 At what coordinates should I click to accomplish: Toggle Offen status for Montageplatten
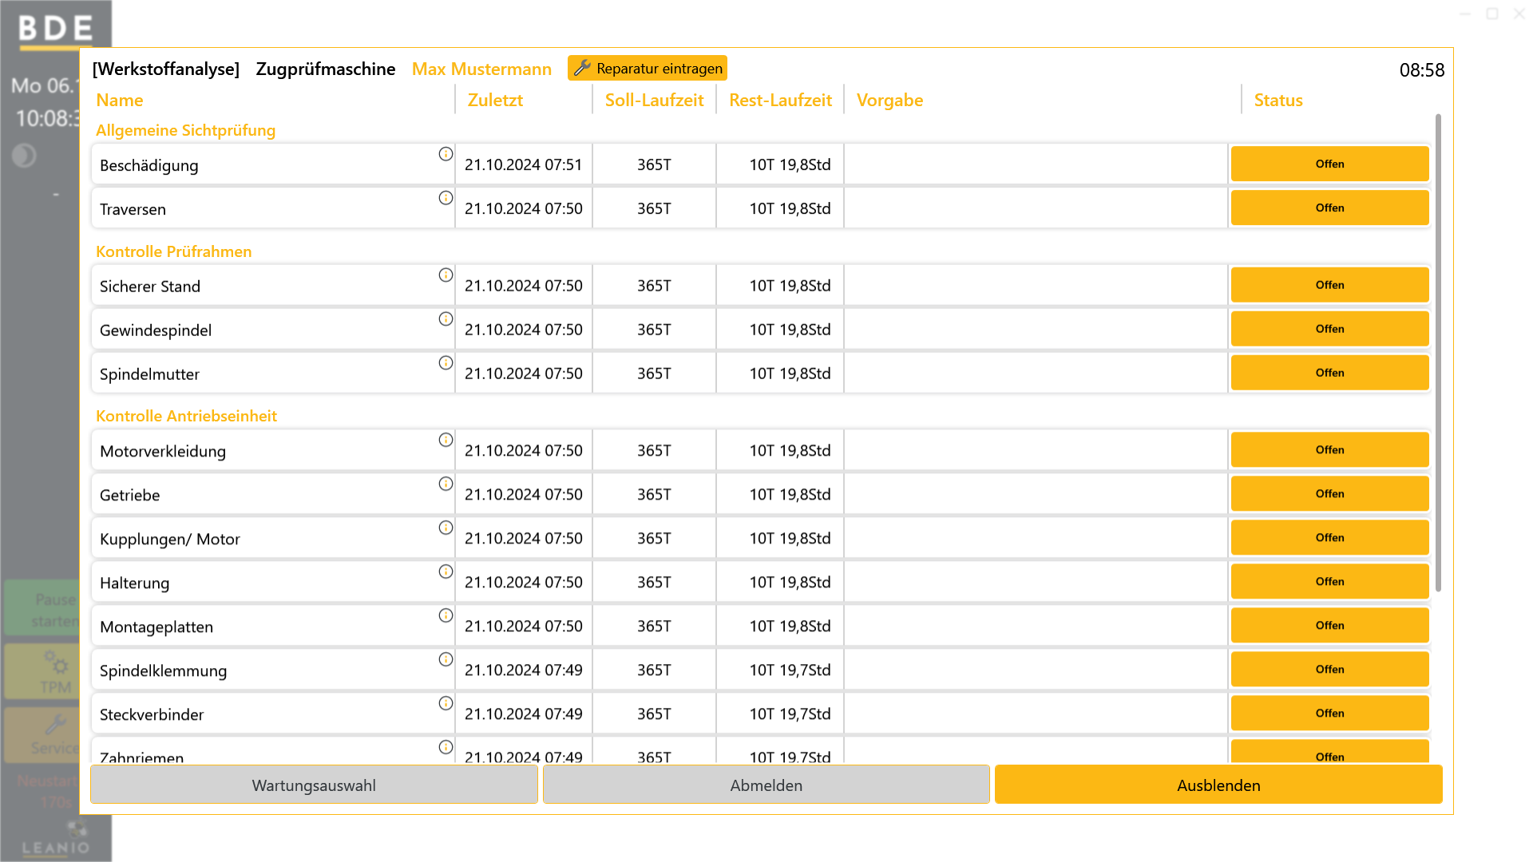click(x=1329, y=627)
